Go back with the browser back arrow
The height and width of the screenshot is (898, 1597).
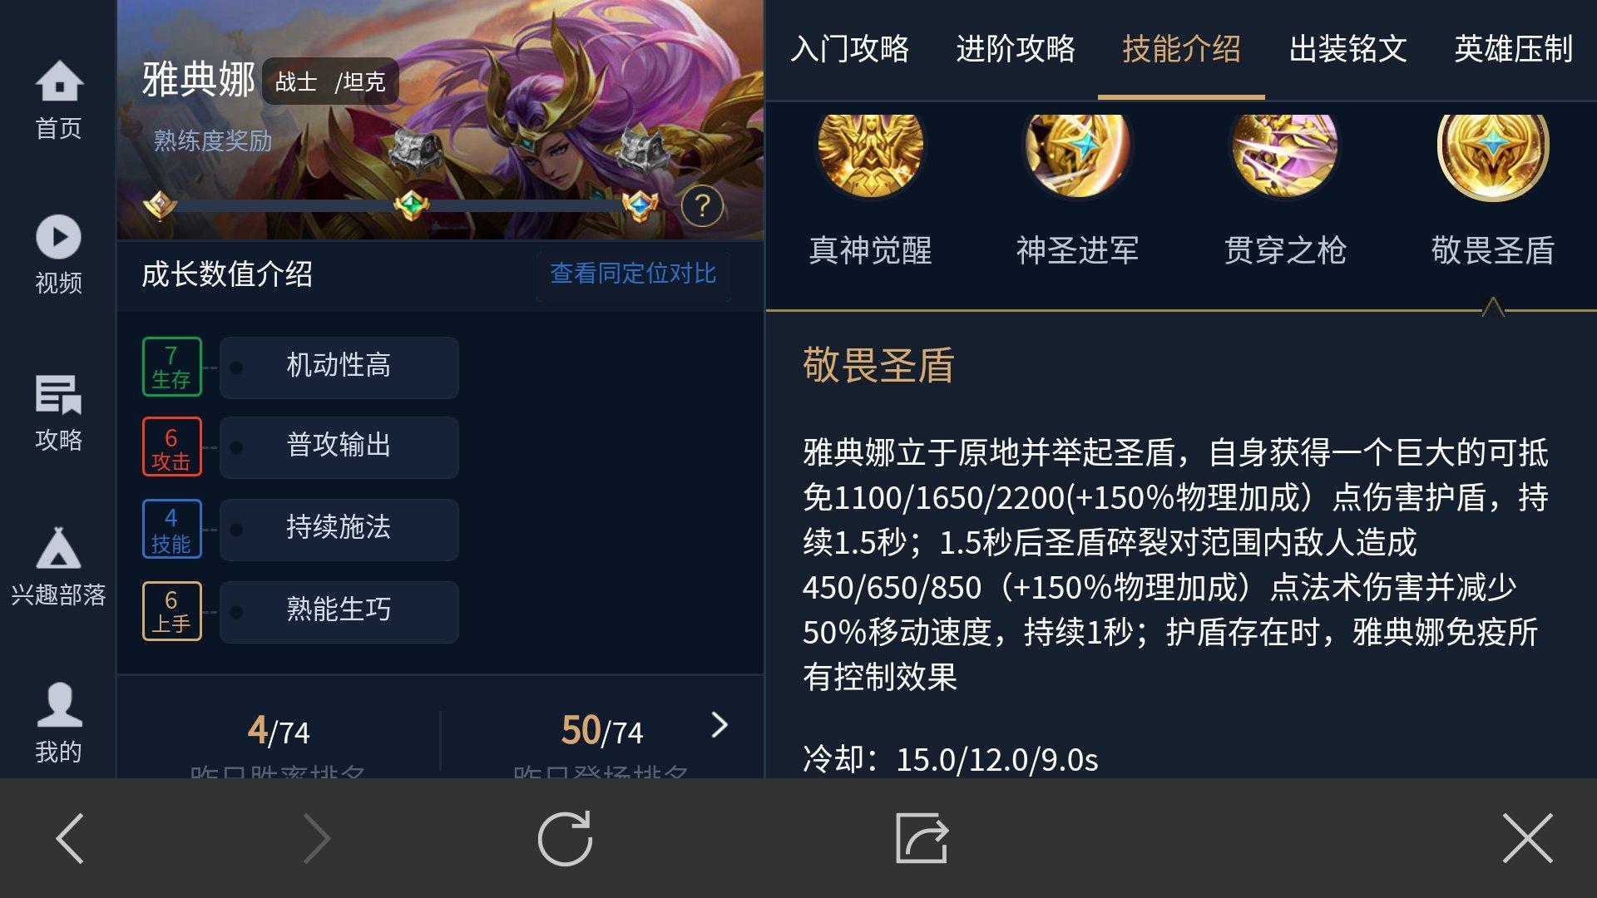pyautogui.click(x=71, y=838)
